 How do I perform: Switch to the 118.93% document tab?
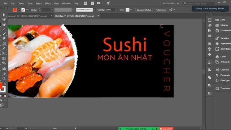coord(27,16)
